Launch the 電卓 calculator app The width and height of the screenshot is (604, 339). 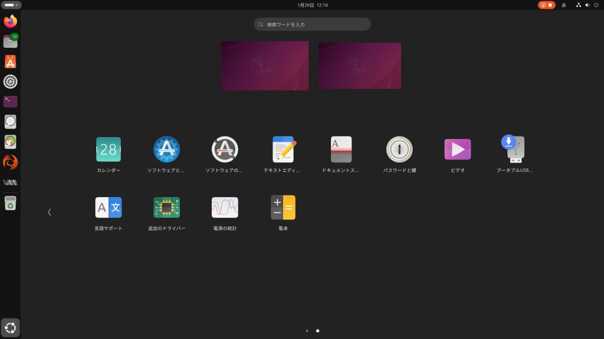283,208
